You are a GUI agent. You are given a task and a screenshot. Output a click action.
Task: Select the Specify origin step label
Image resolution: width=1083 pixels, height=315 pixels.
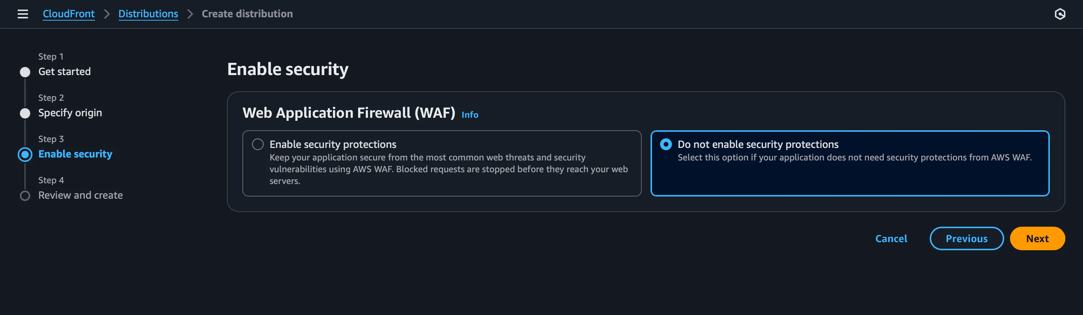70,113
